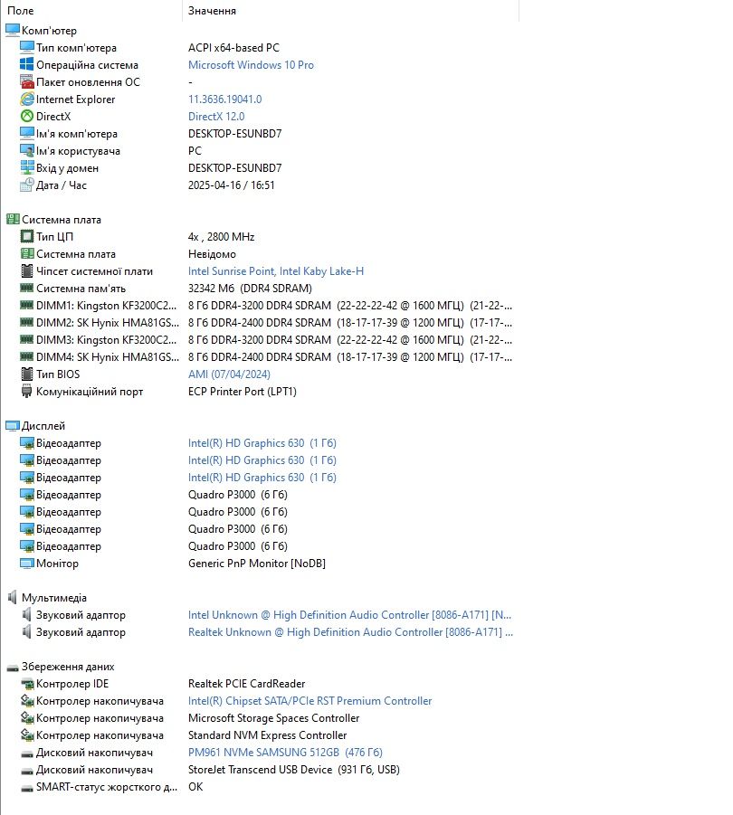
Task: Click the RAM icon of DIMM1 Kingston row
Action: pos(26,305)
